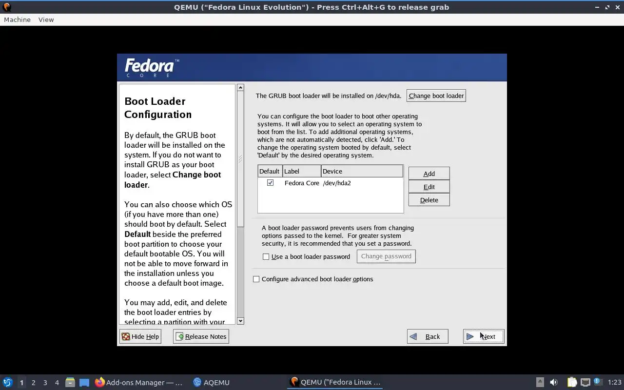Add a new boot loader entry
The image size is (624, 390).
tap(429, 174)
